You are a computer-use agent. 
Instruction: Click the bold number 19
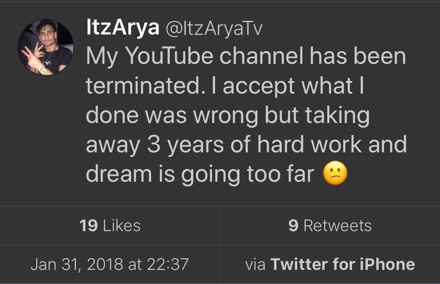click(x=88, y=226)
